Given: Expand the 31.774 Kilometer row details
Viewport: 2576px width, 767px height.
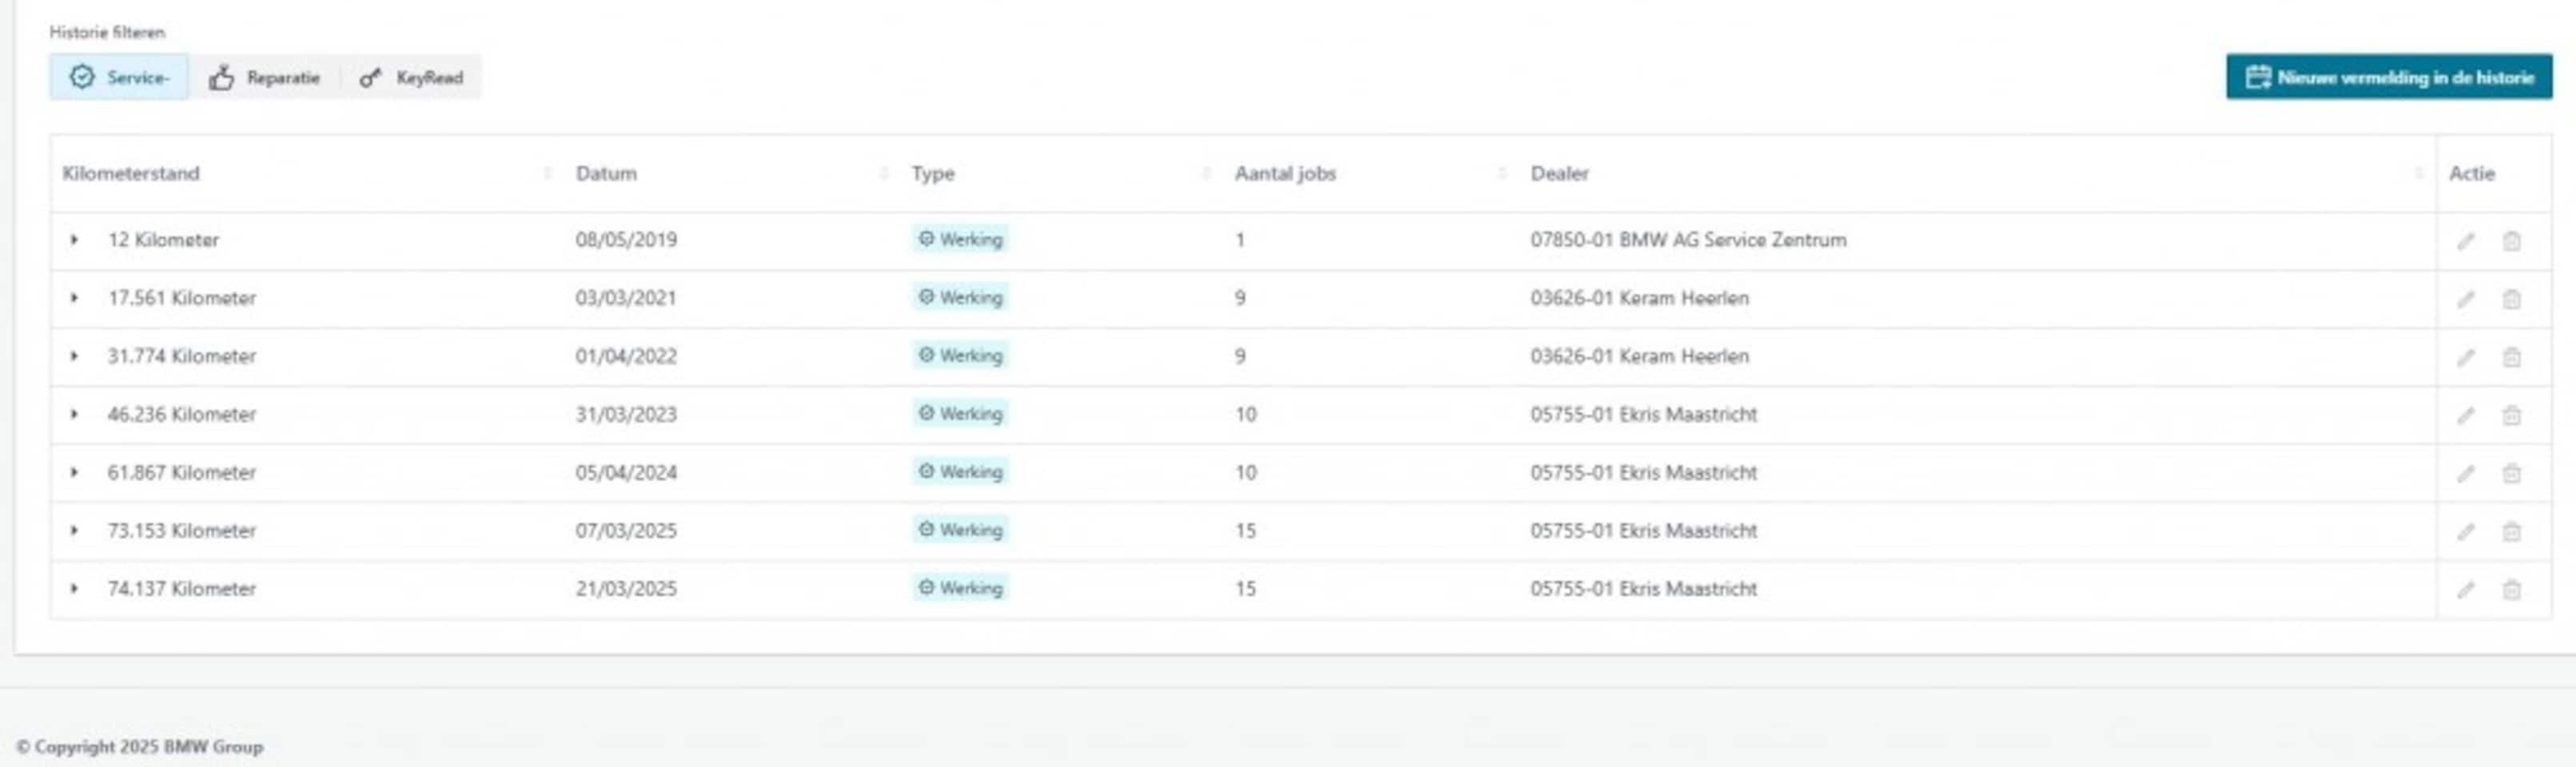Looking at the screenshot, I should click(74, 356).
